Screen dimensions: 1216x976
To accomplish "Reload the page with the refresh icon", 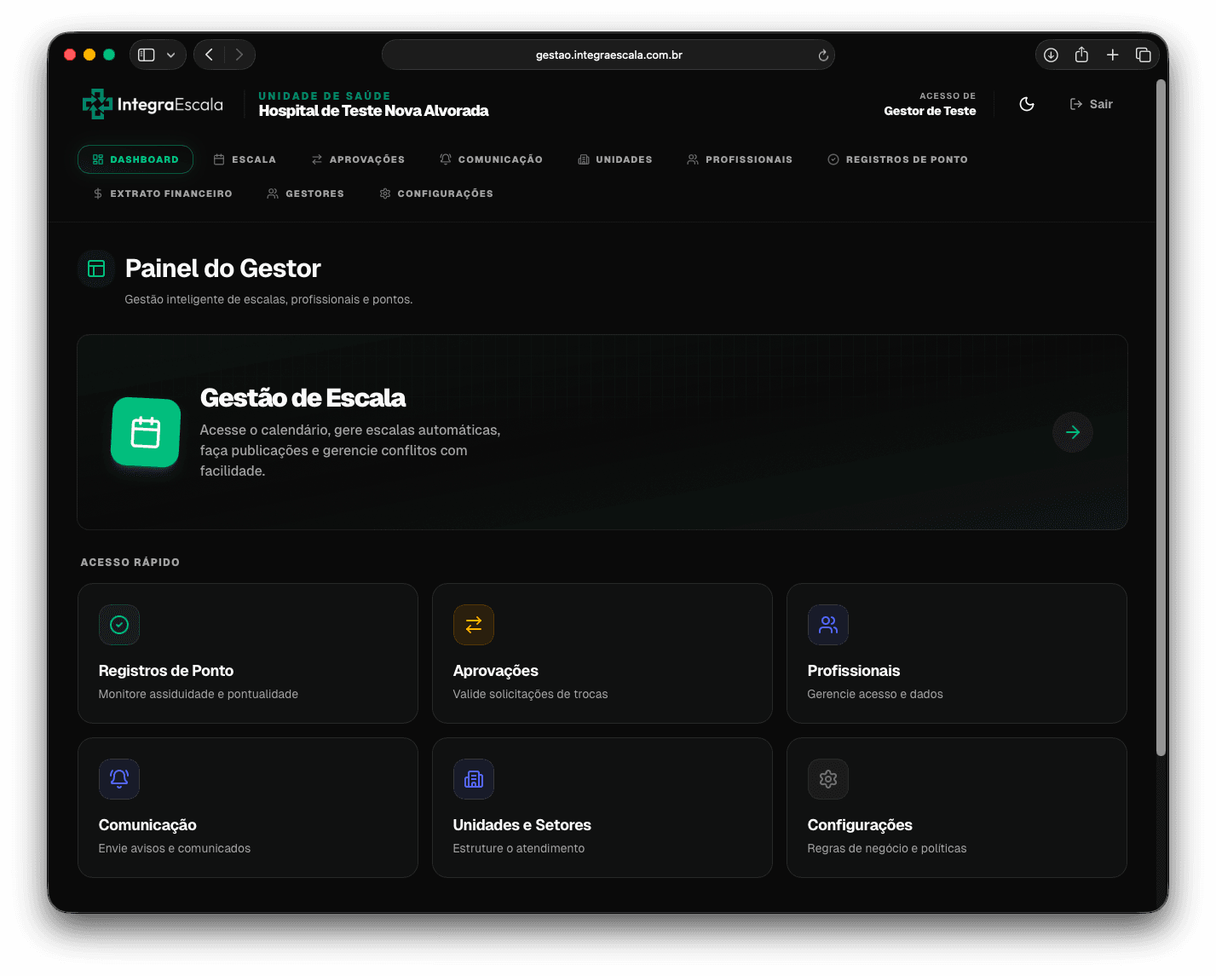I will [x=822, y=55].
